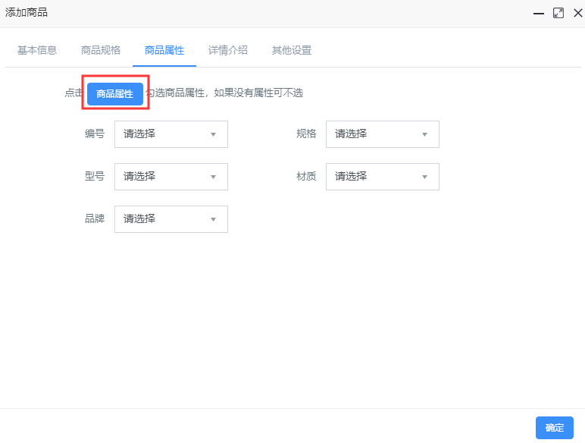Viewport: 585px width, 443px height.
Task: Switch to the 基本信息 tab
Action: 37,50
